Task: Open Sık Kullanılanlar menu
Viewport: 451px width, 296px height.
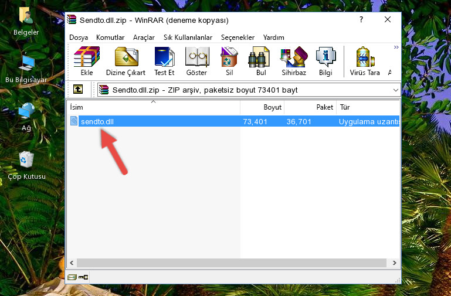Action: point(188,38)
